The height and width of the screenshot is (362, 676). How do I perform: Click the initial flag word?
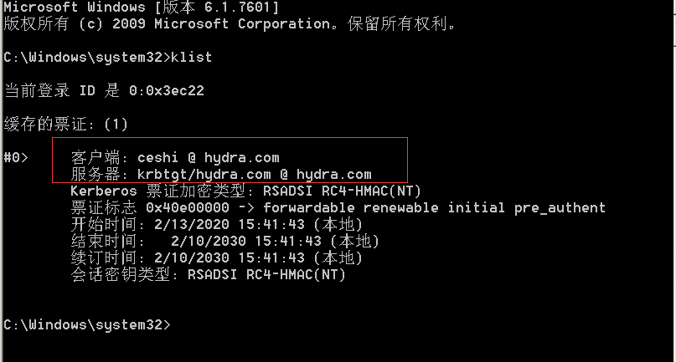pyautogui.click(x=476, y=208)
